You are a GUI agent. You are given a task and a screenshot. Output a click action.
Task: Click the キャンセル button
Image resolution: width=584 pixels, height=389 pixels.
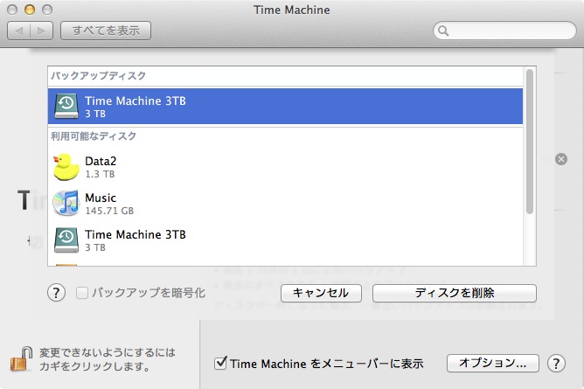tap(321, 293)
